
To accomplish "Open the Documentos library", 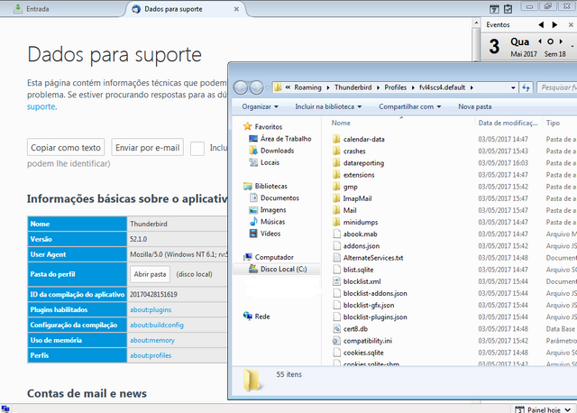I will pyautogui.click(x=274, y=198).
